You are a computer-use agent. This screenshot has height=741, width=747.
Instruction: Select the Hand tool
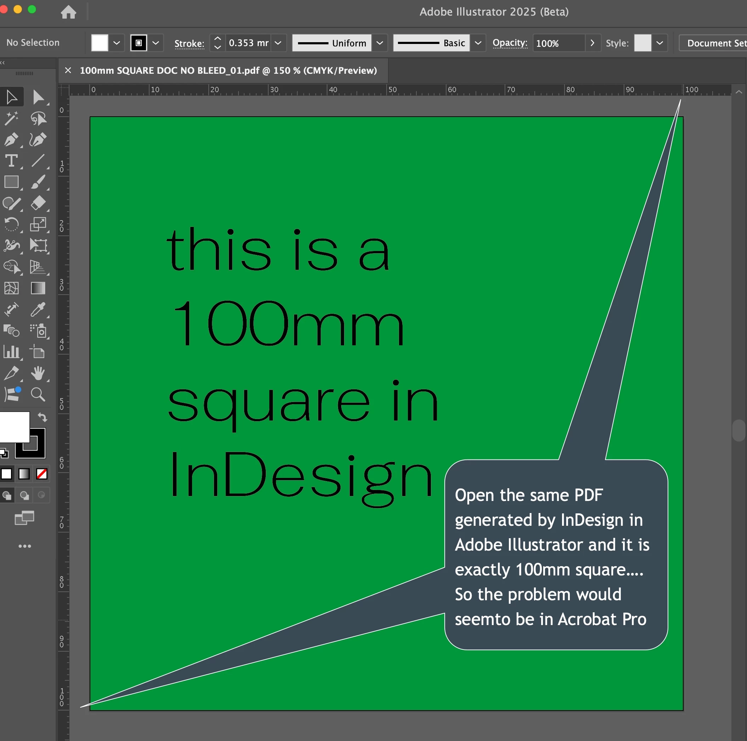(38, 373)
